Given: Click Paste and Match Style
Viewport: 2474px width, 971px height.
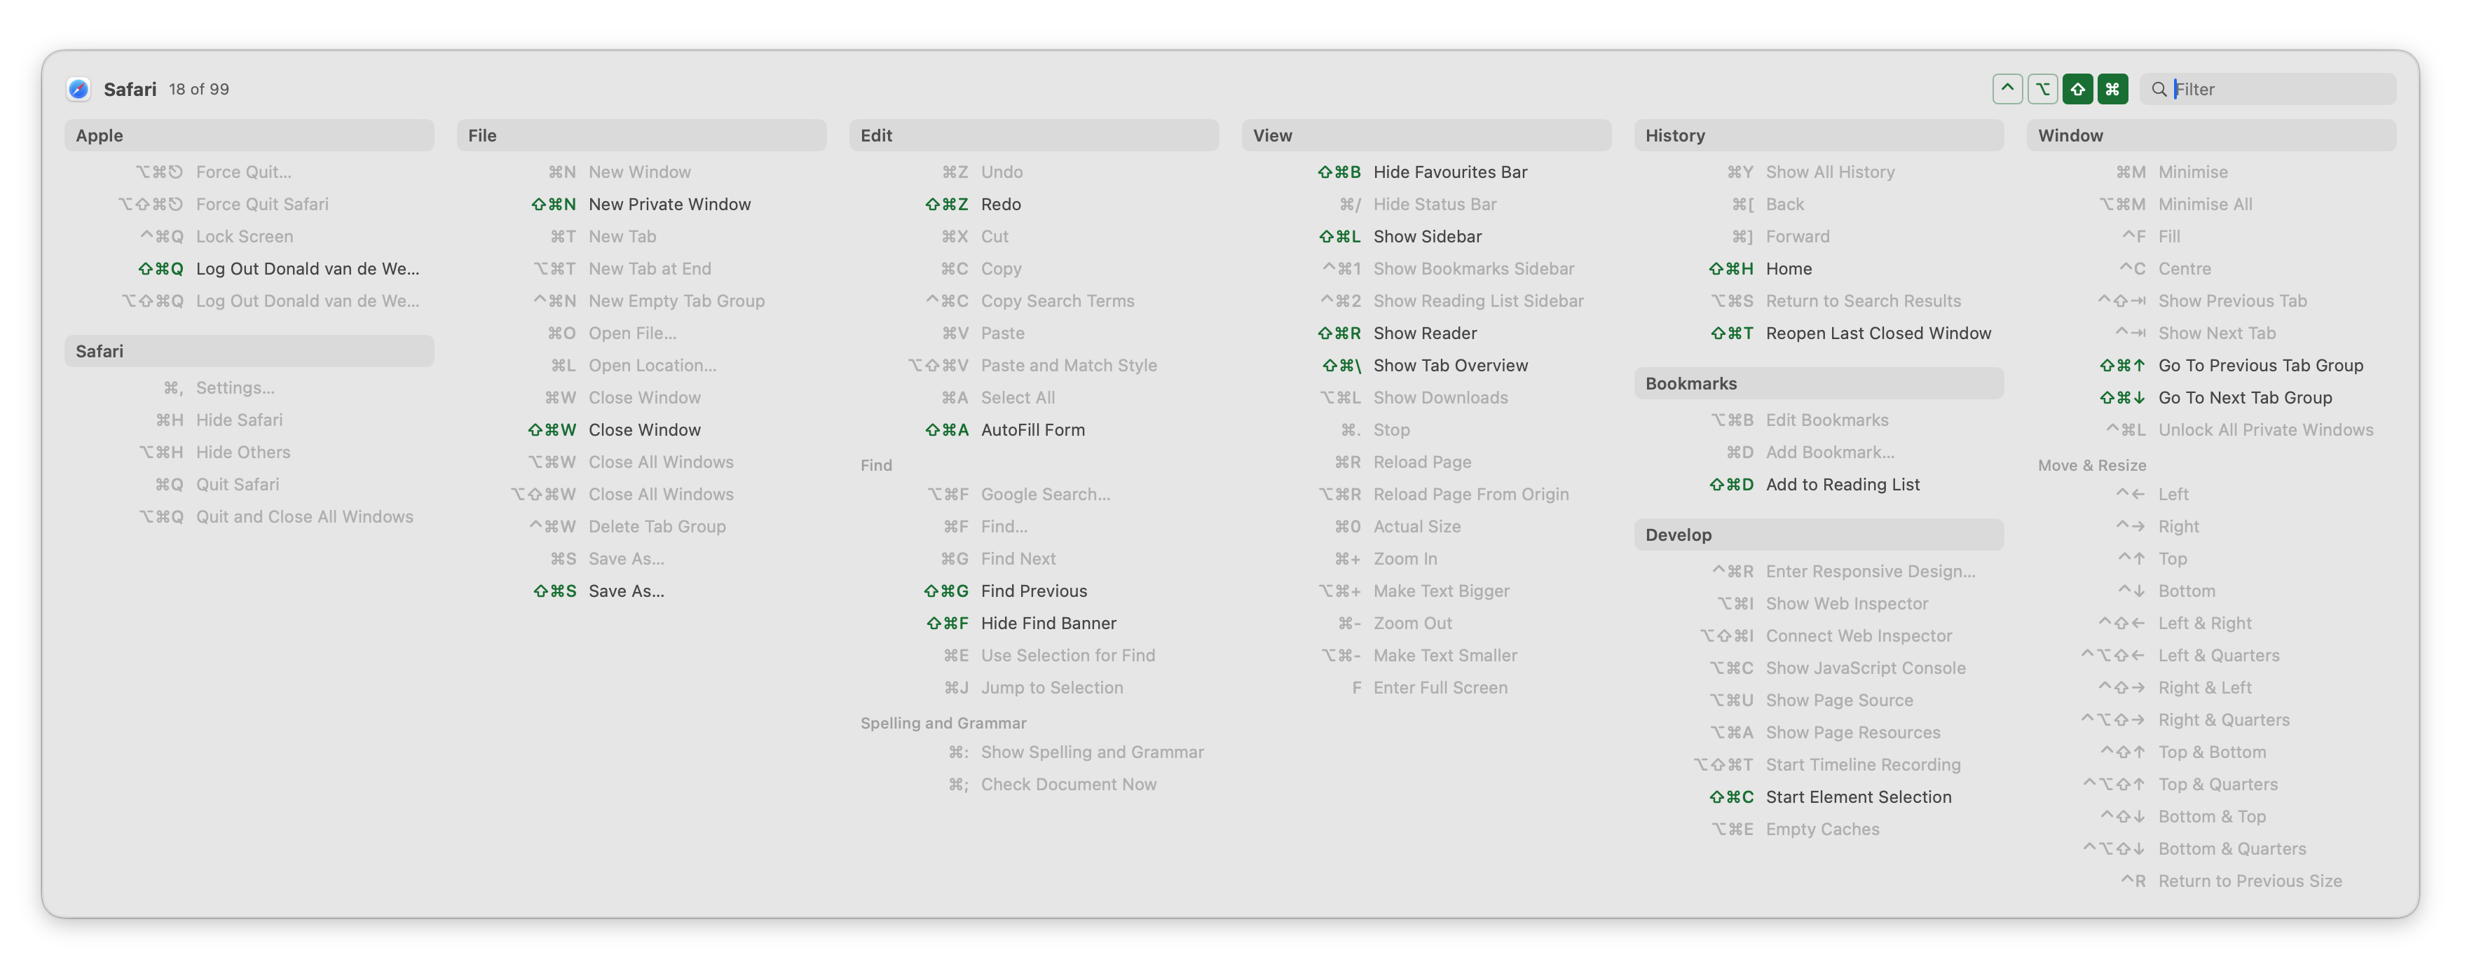Looking at the screenshot, I should click(1033, 366).
